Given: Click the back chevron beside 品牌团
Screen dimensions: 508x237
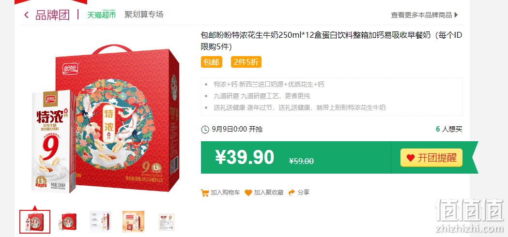Looking at the screenshot, I should pyautogui.click(x=27, y=15).
